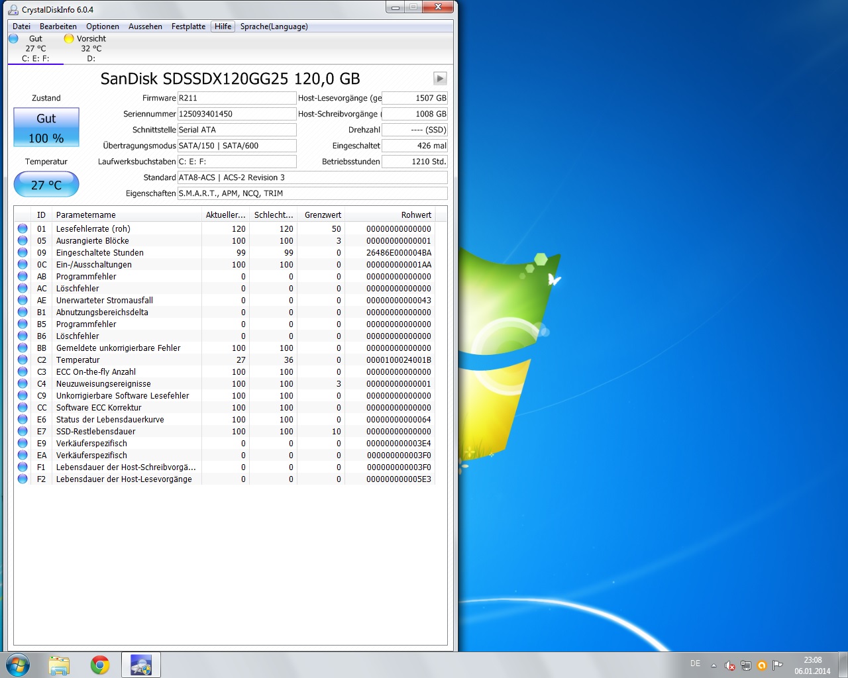Viewport: 848px width, 678px height.
Task: Open the network tray icon
Action: [745, 665]
